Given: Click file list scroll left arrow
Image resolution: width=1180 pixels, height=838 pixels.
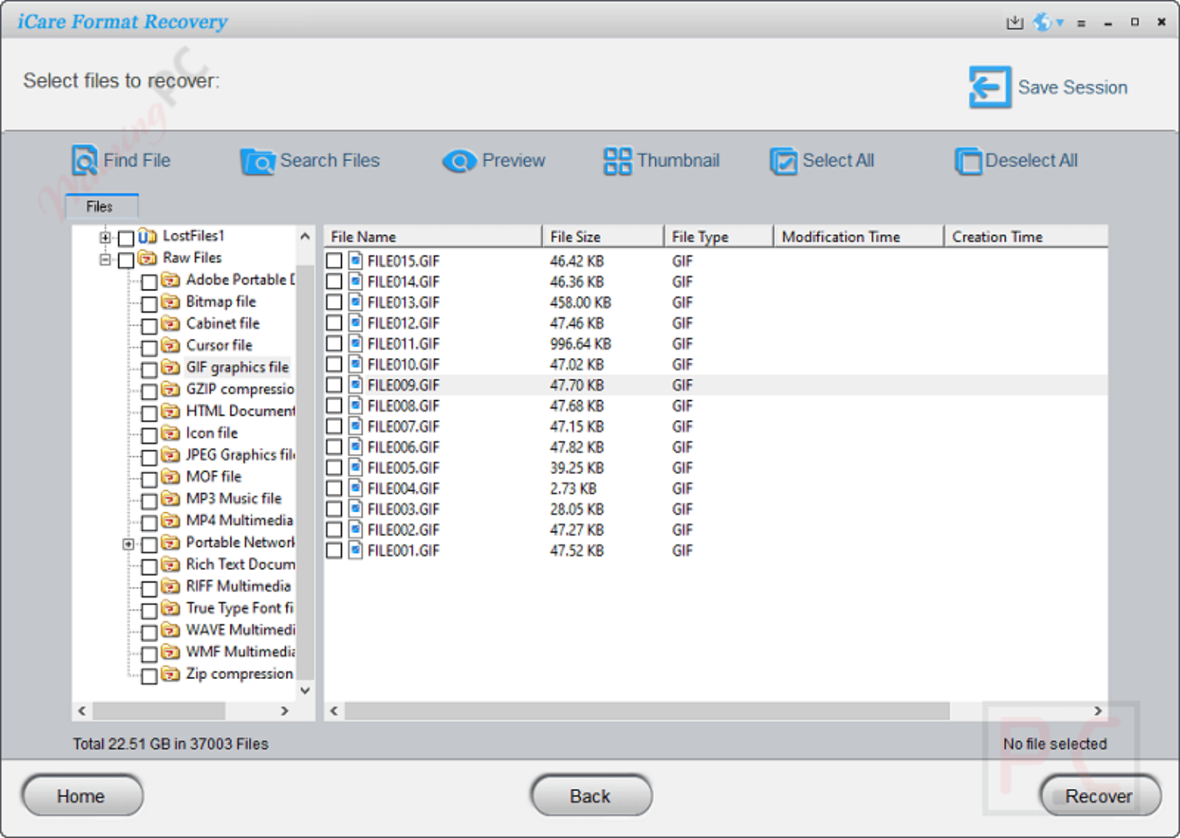Looking at the screenshot, I should (334, 711).
